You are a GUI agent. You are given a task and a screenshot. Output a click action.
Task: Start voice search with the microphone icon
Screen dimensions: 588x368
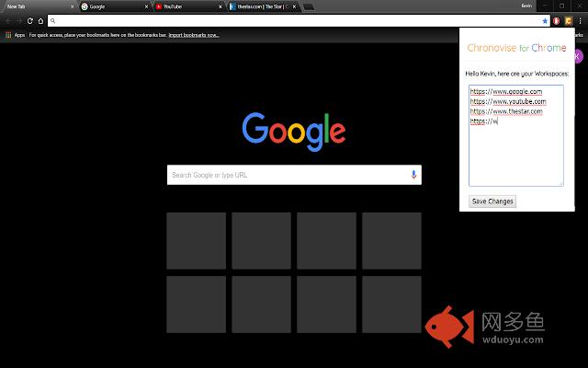click(413, 175)
